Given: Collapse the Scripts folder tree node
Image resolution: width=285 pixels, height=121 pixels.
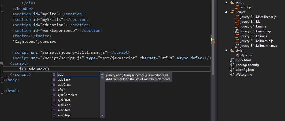Looking at the screenshot, I should (226, 12).
